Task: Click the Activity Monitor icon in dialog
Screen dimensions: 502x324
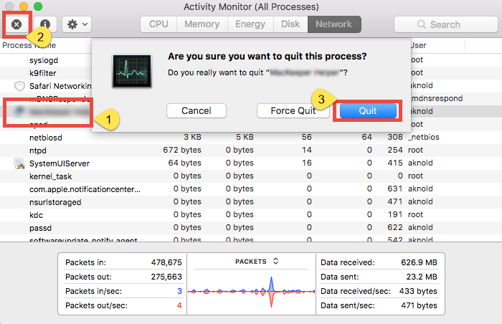Action: tap(131, 71)
